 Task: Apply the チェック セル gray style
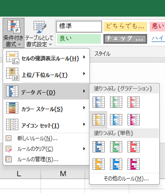125,39
